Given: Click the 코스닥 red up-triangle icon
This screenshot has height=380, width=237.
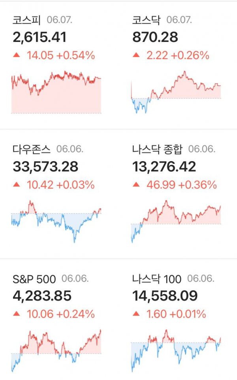Looking at the screenshot, I should point(136,55).
